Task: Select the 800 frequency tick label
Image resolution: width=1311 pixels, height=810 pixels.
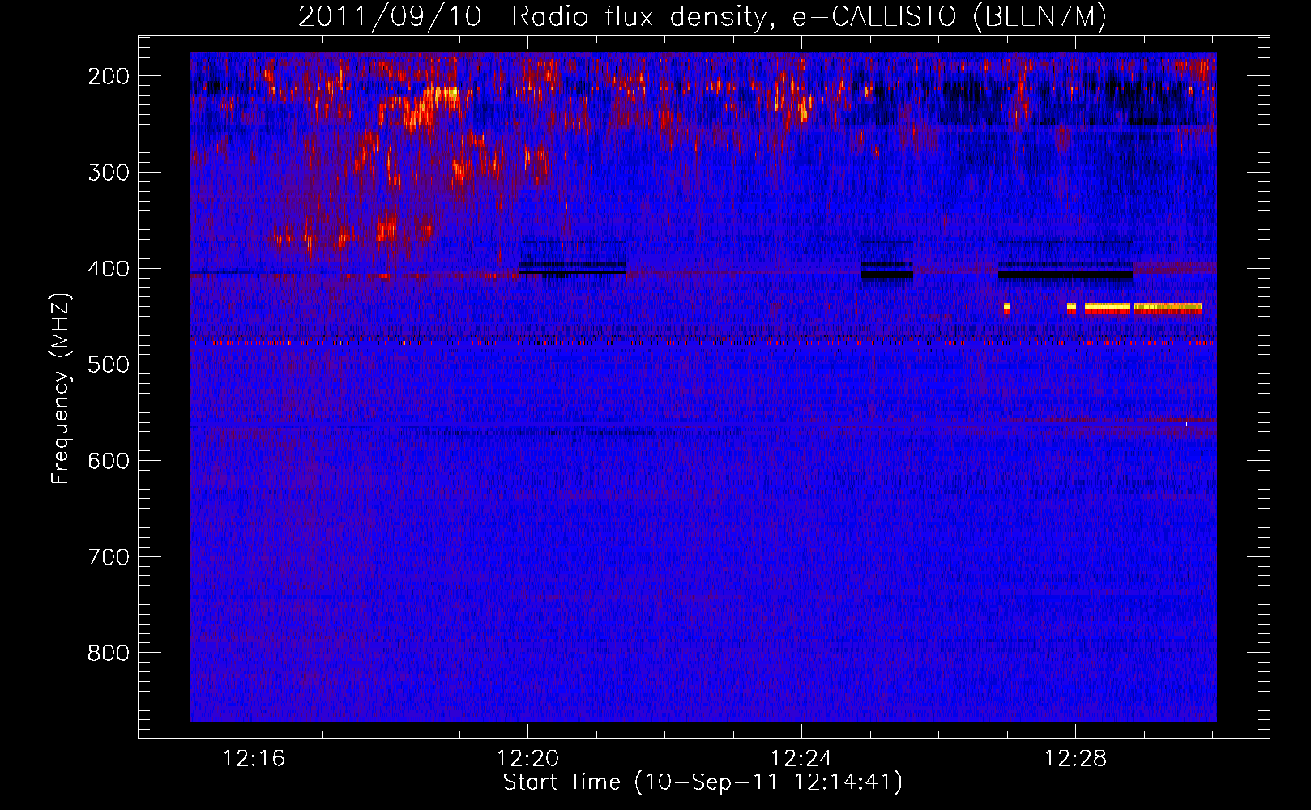Action: (x=109, y=653)
